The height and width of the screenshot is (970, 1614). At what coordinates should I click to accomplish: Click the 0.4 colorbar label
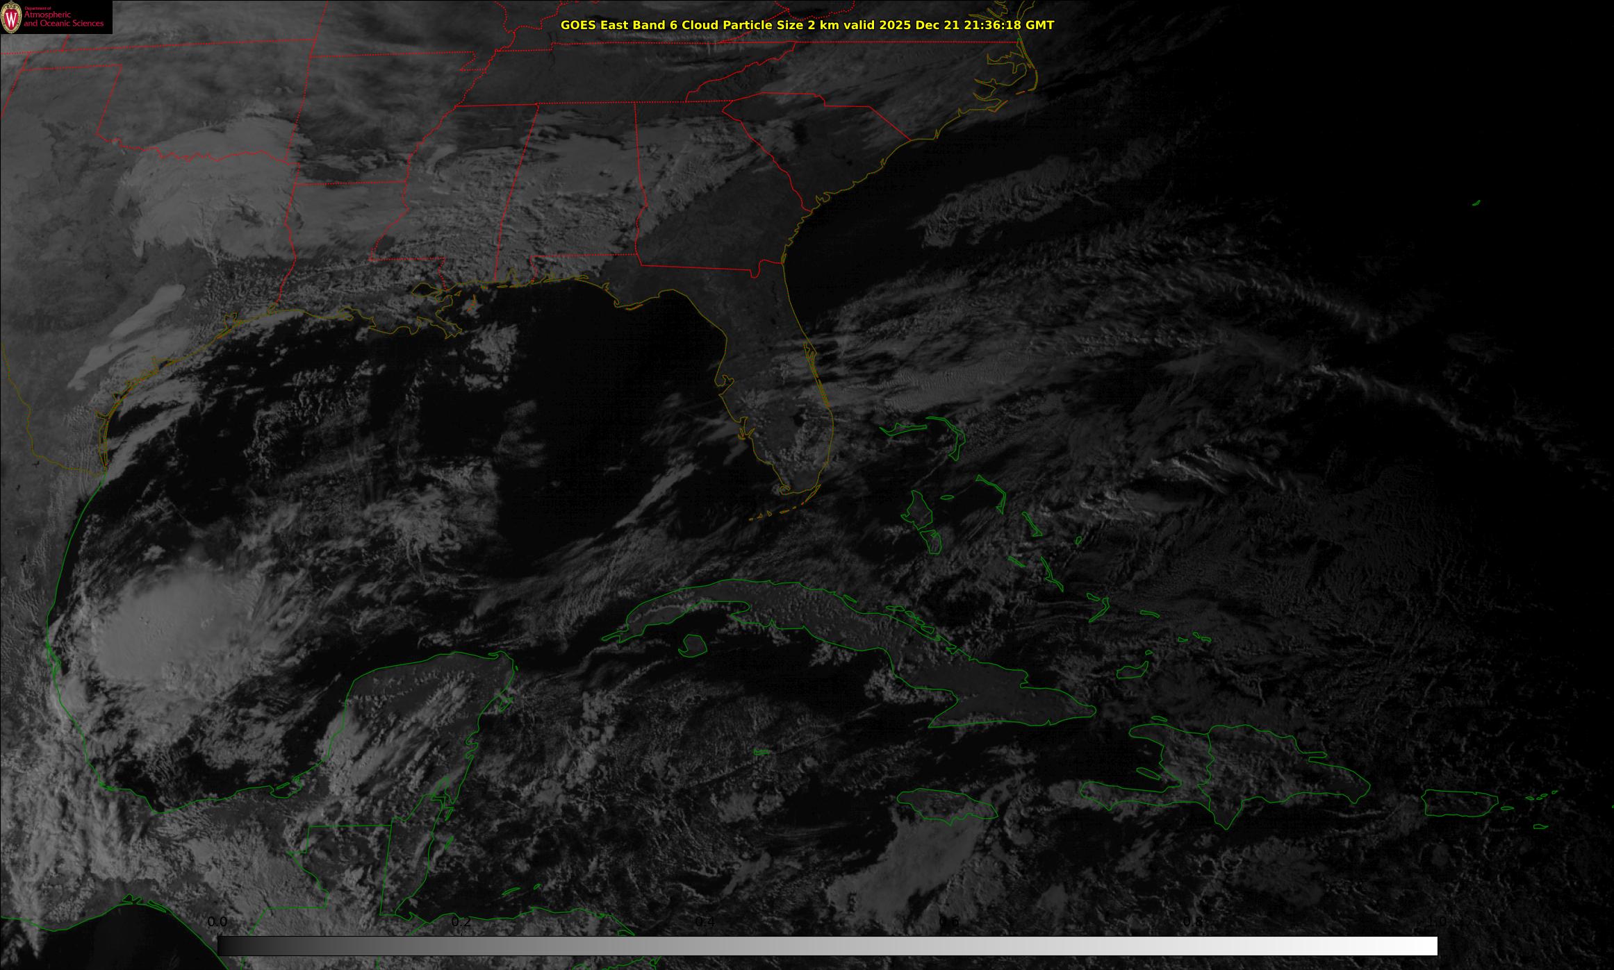tap(705, 921)
